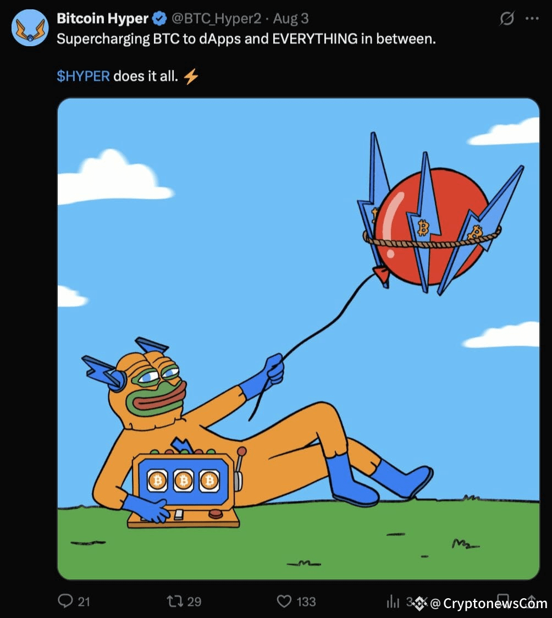Image resolution: width=552 pixels, height=618 pixels.
Task: Retweet using the repost arrows icon
Action: [174, 601]
